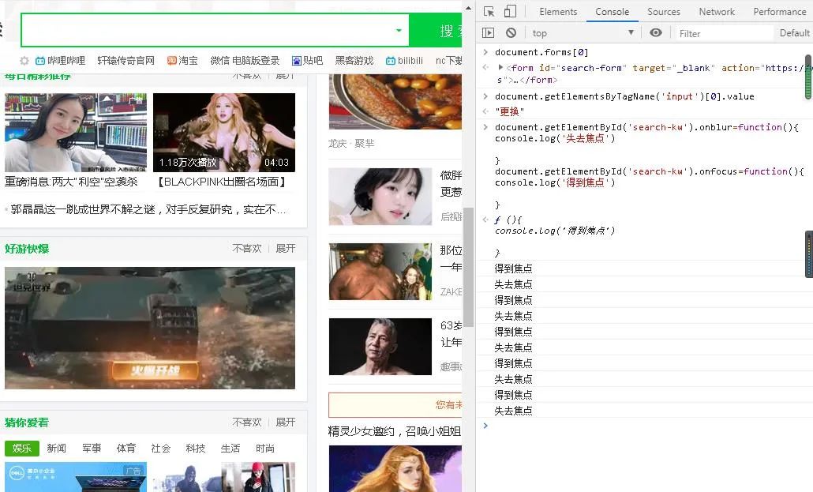Screen dimensions: 813x492
Task: Open the search box suggestion dropdown arrow
Action: [399, 30]
